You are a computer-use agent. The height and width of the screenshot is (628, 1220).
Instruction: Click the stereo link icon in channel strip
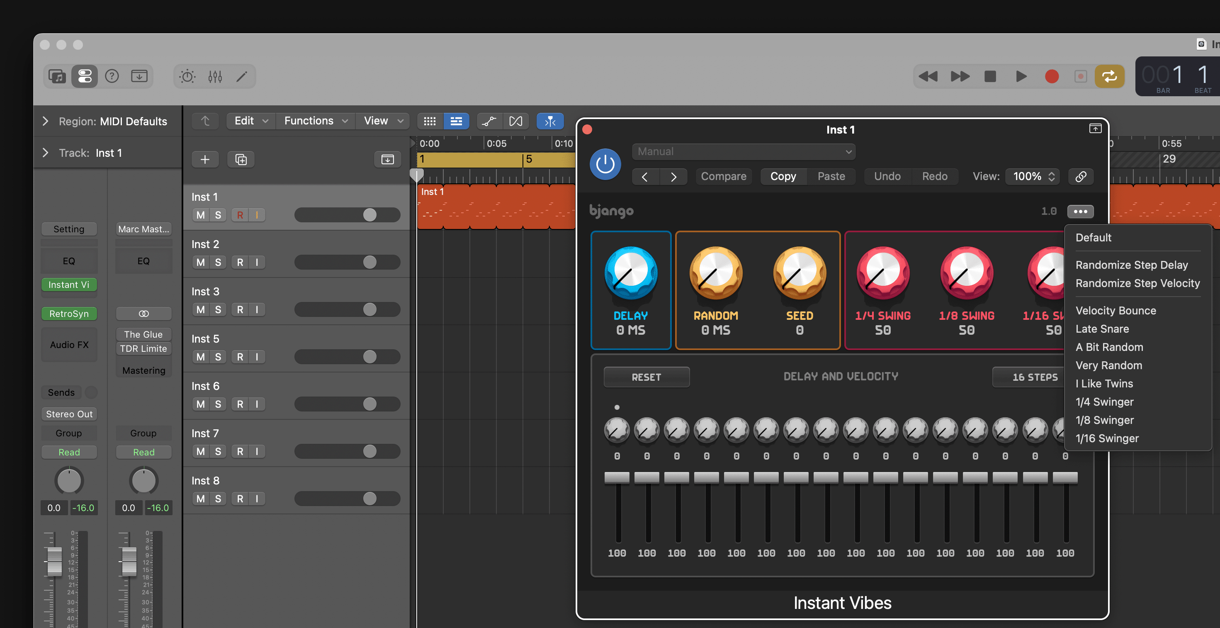(x=144, y=314)
